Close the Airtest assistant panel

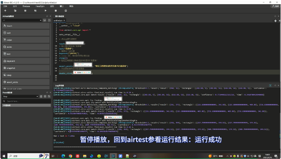point(50,16)
